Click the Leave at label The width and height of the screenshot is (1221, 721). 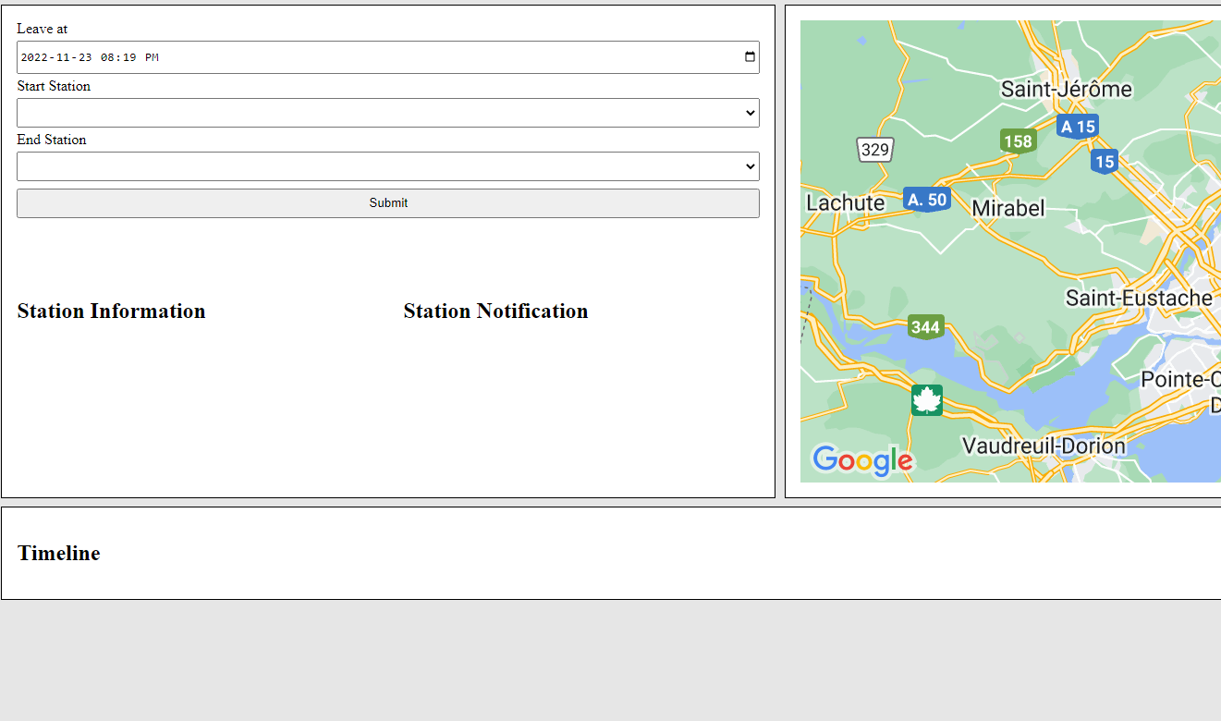point(42,29)
